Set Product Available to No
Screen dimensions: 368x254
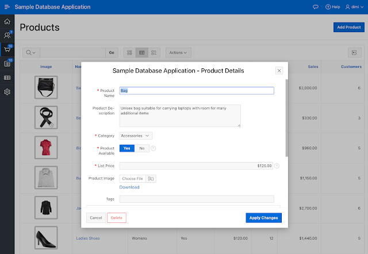click(x=141, y=148)
